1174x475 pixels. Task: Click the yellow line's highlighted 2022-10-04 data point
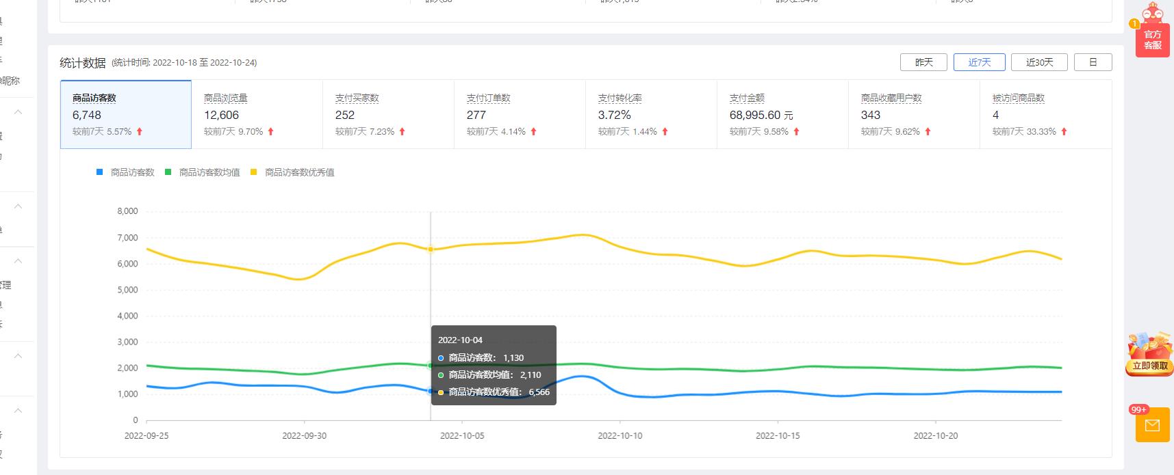431,249
